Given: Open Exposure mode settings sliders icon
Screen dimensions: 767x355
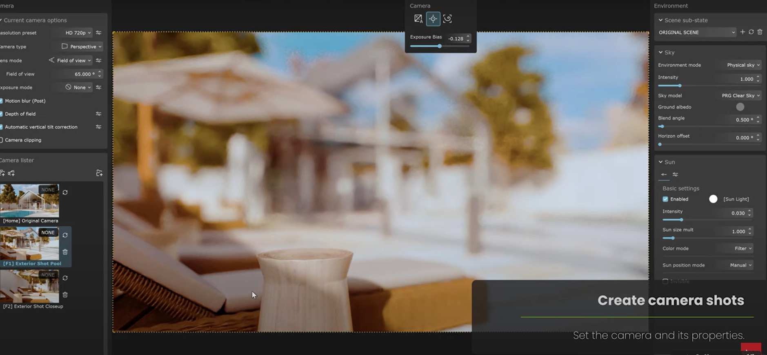Looking at the screenshot, I should coord(98,87).
